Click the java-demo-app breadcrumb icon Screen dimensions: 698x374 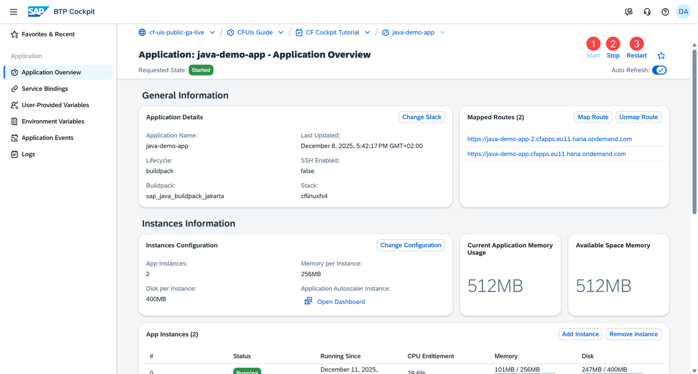click(x=385, y=32)
